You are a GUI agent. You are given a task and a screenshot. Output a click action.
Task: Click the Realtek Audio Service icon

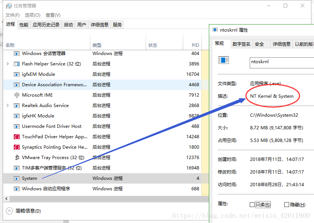(17, 106)
